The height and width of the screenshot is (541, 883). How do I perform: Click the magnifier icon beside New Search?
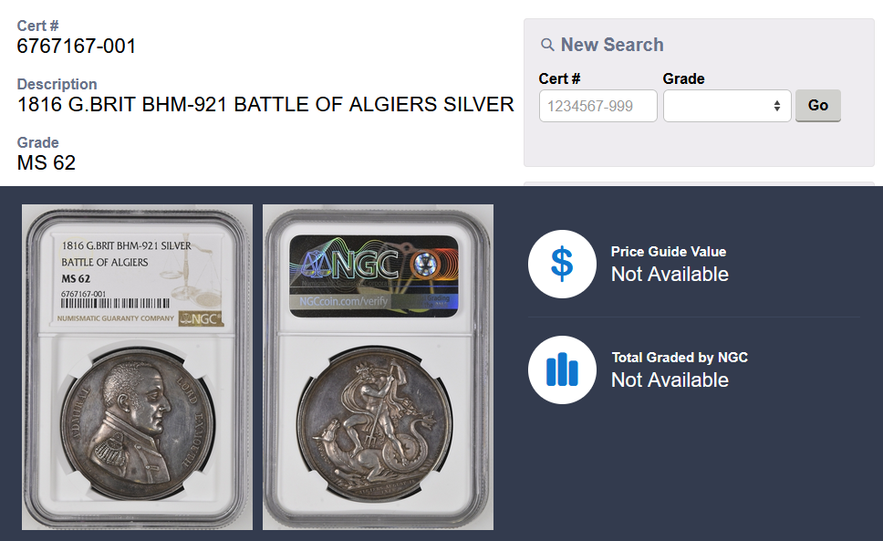547,45
